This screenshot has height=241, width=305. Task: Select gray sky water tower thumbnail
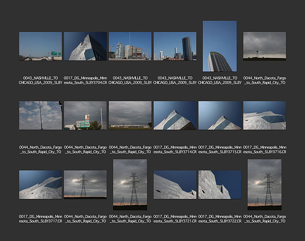coord(264,47)
